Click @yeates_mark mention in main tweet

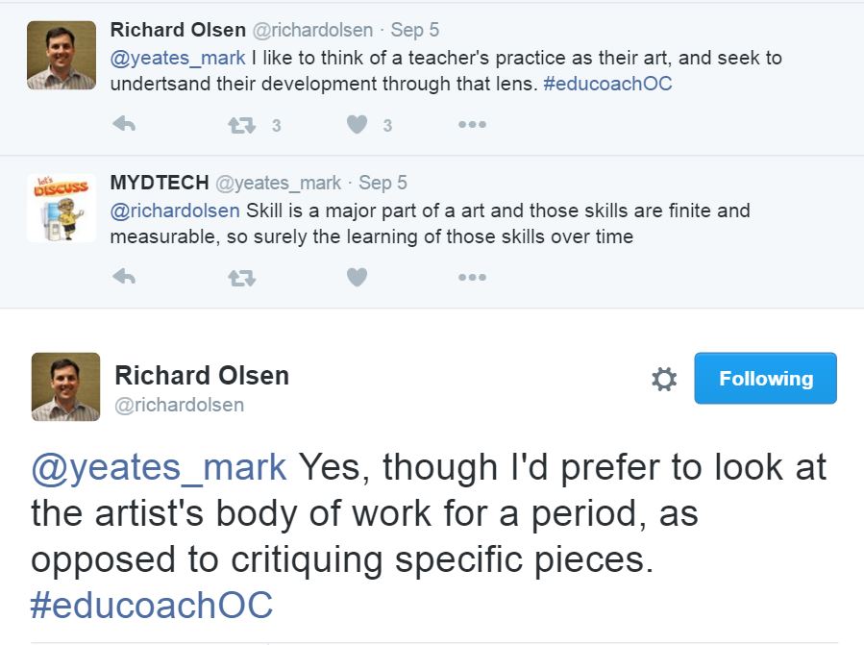[160, 467]
